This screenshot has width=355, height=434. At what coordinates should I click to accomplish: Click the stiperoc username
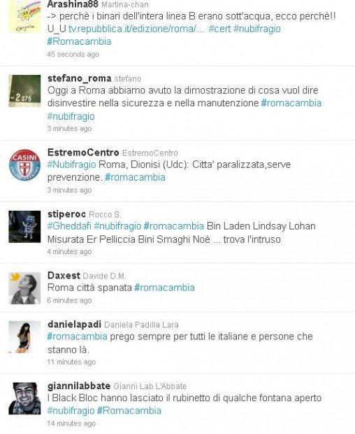(x=66, y=214)
